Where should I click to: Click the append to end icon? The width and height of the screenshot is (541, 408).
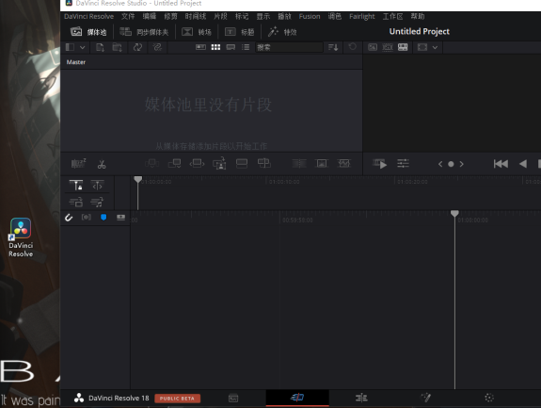click(x=174, y=163)
